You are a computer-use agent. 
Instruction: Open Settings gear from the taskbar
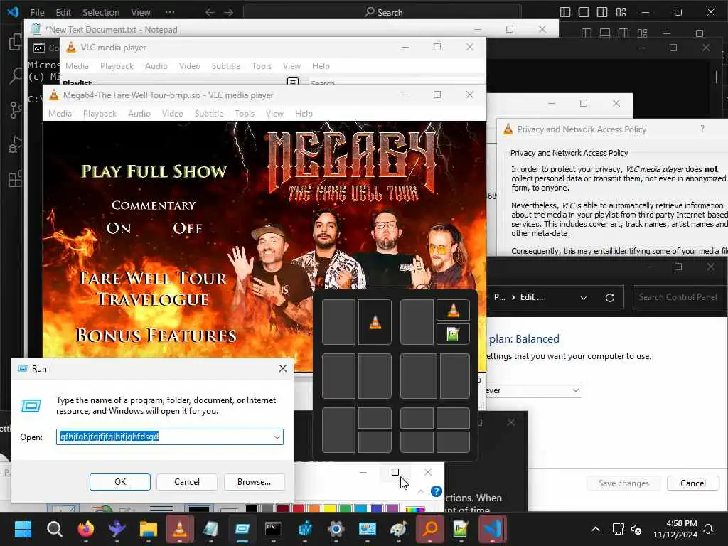tap(336, 529)
